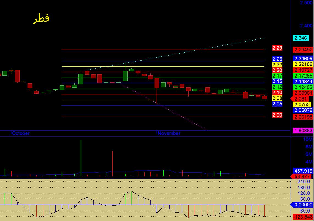The image size is (314, 221).
Task: Click the 4M volume scale label
Action: pyautogui.click(x=309, y=162)
